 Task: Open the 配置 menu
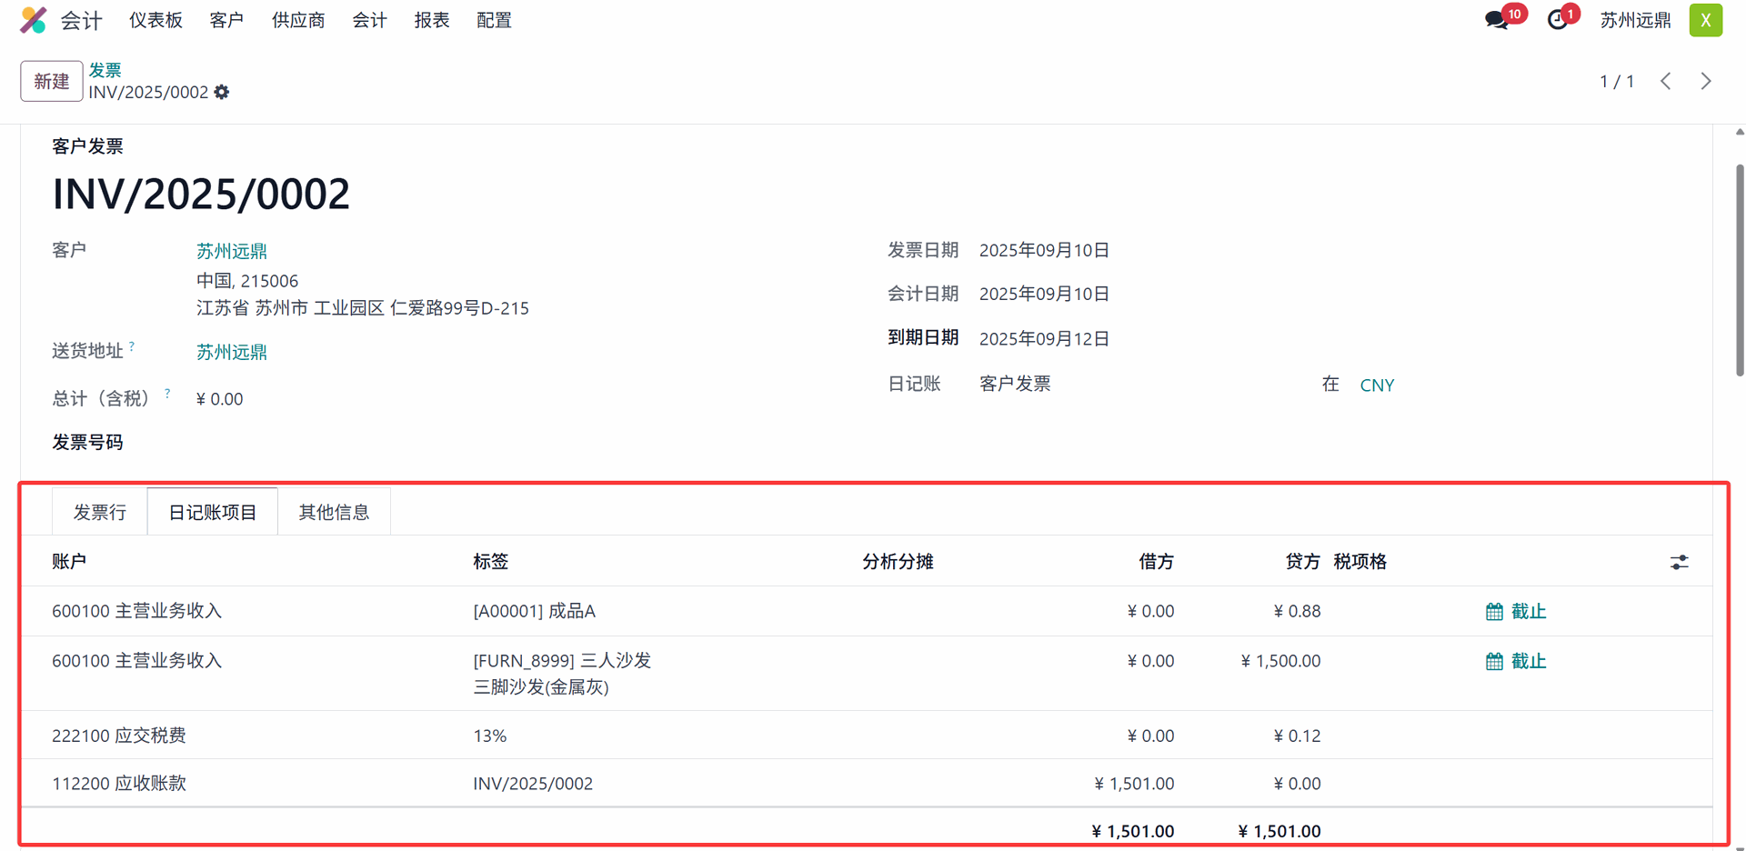coord(494,20)
